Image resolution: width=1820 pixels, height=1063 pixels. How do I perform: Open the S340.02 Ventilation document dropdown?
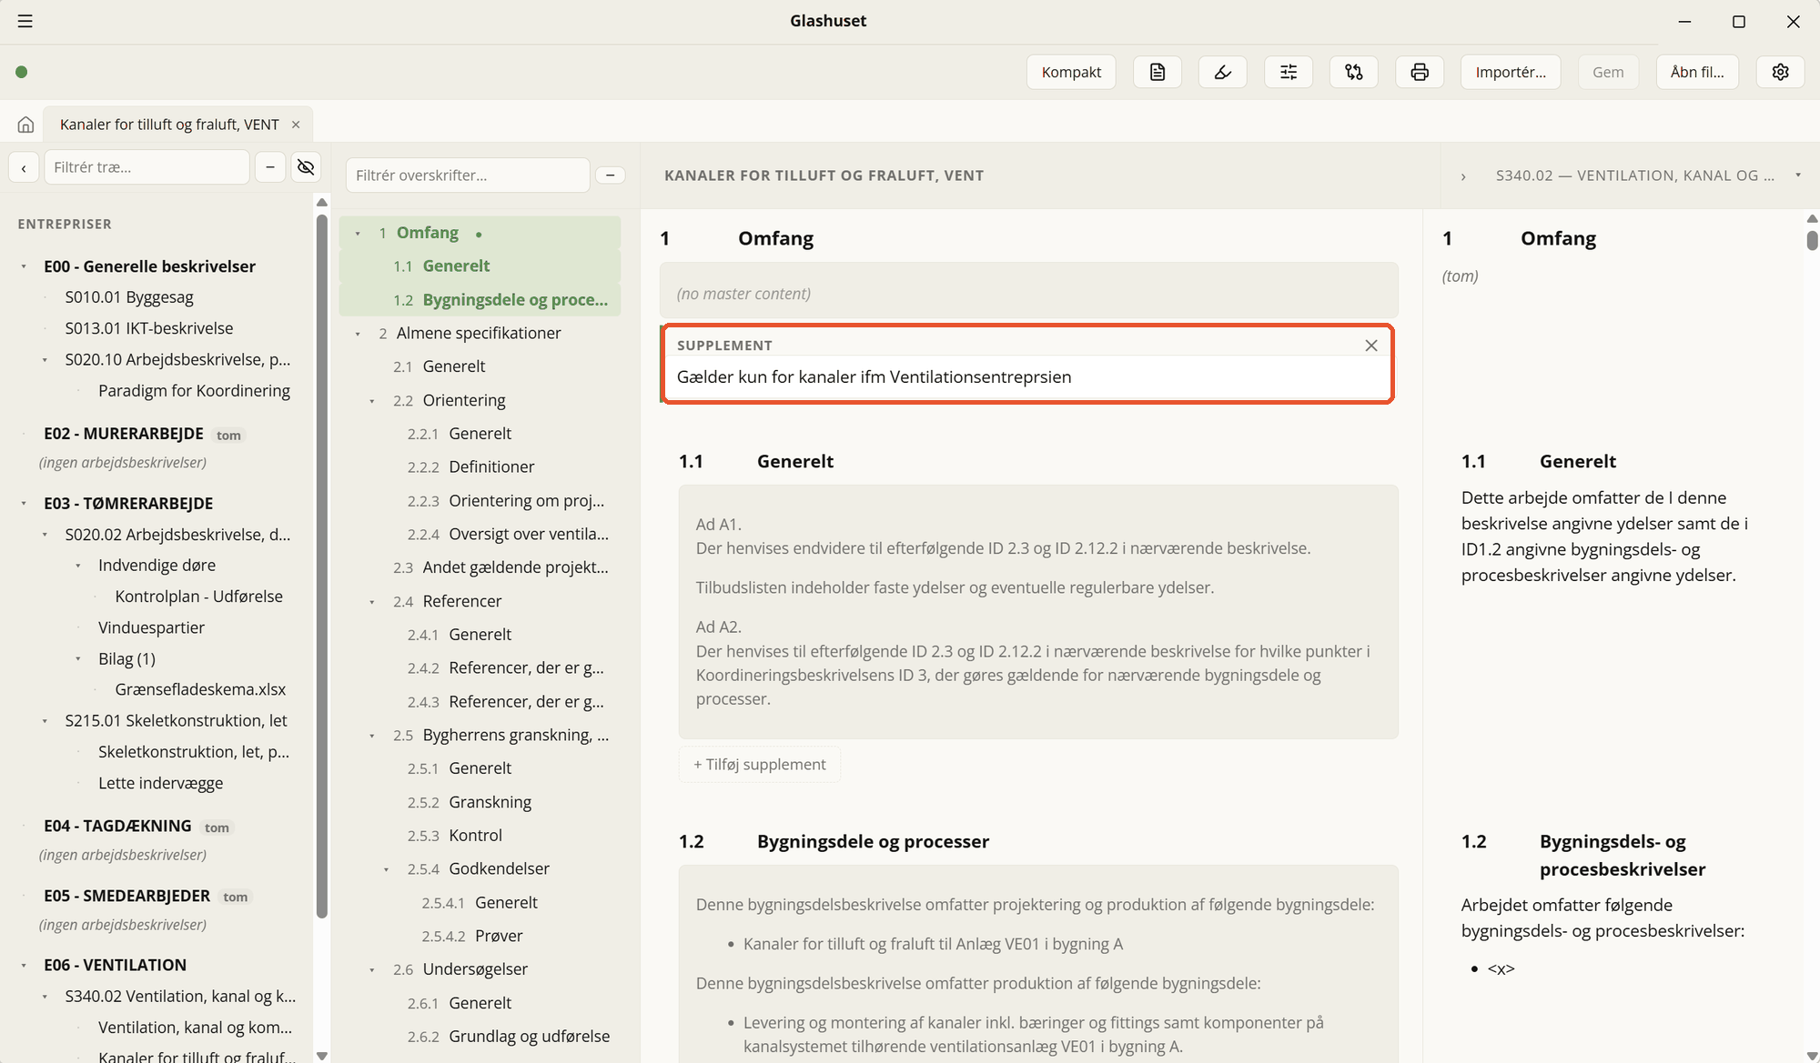(x=1798, y=175)
